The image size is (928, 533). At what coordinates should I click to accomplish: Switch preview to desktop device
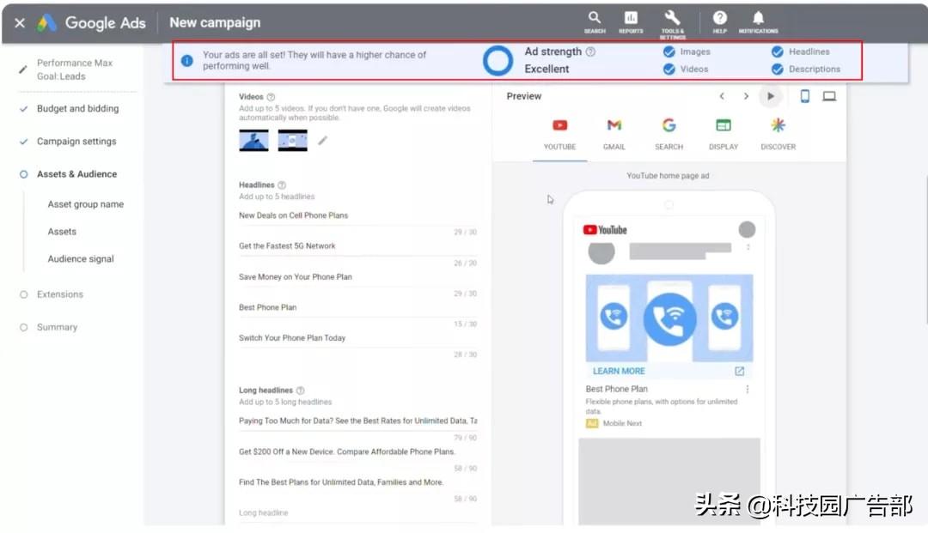[829, 96]
